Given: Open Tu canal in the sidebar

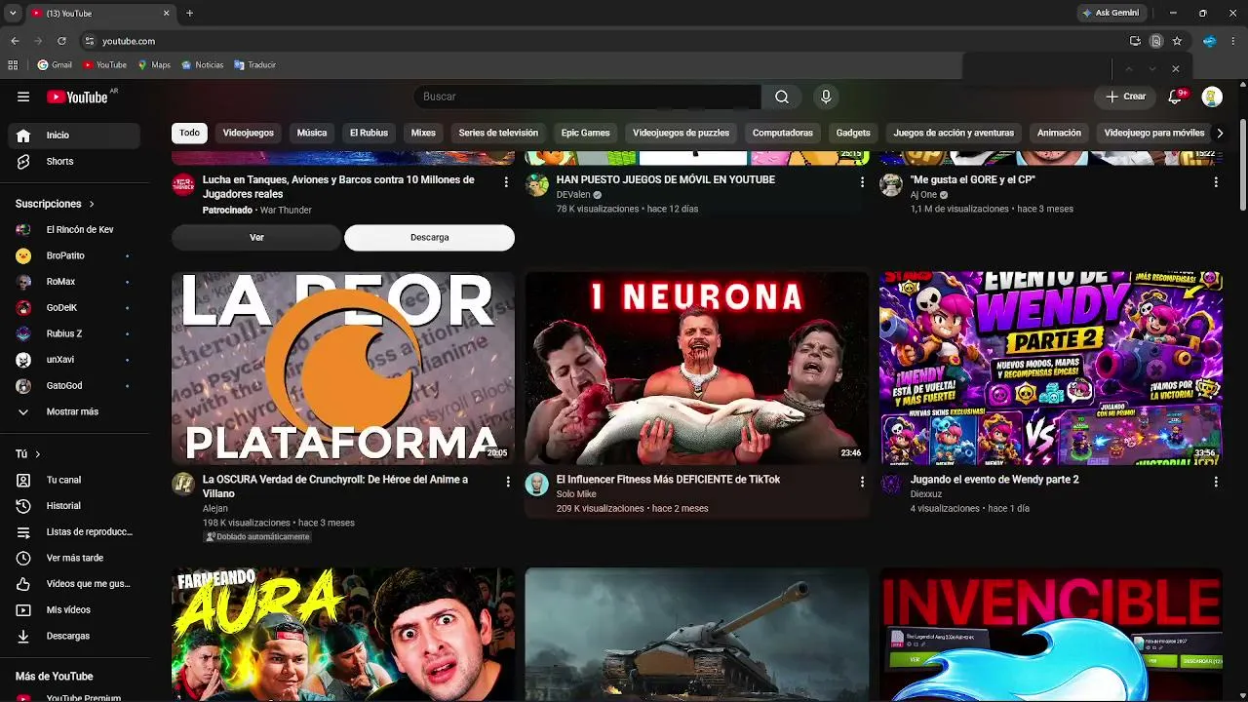Looking at the screenshot, I should [x=74, y=480].
